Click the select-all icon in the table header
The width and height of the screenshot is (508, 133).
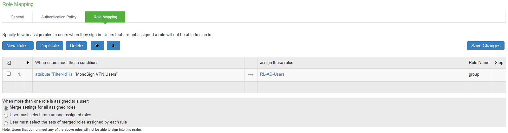point(9,63)
